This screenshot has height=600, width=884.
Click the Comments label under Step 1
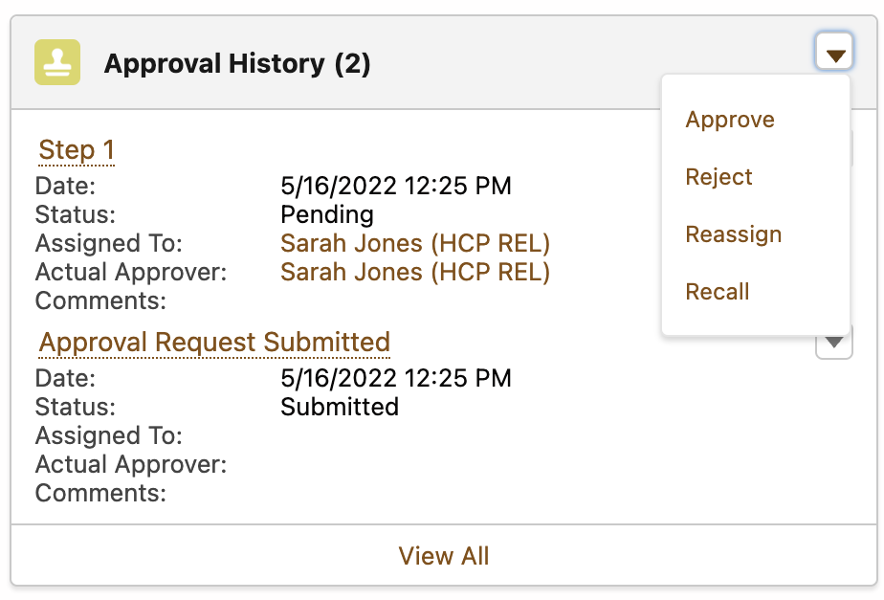point(100,301)
